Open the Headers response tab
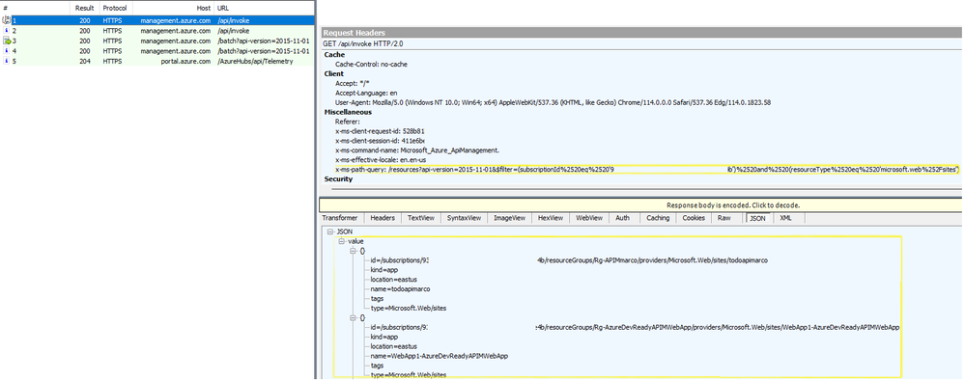This screenshot has height=380, width=965. pos(383,218)
